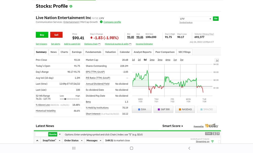This screenshot has height=153, width=253.
Task: Click the dollar sign icon next to Chain
Action: [x=215, y=134]
